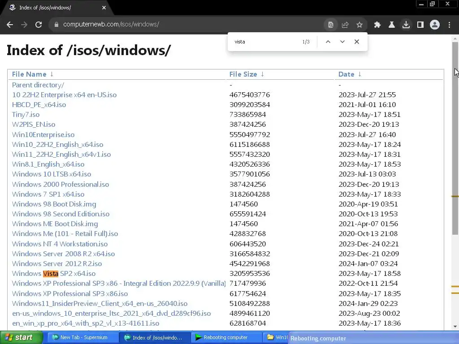Open Win8.1_English_x64.iso link

(48, 164)
